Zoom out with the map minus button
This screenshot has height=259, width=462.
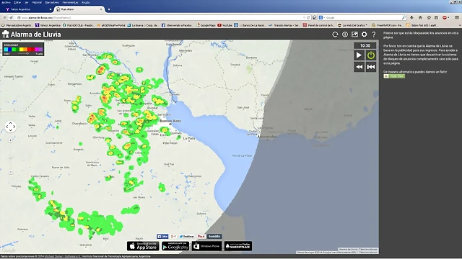pyautogui.click(x=11, y=172)
